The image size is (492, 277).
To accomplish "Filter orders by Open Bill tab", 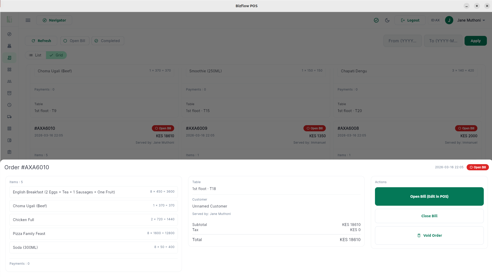I will click(x=75, y=41).
